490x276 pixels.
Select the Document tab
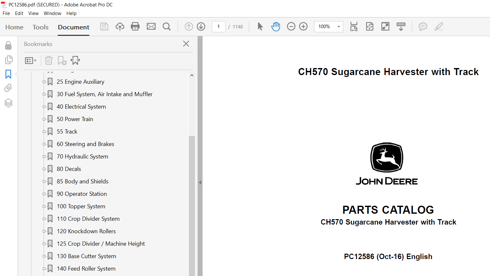tap(74, 27)
